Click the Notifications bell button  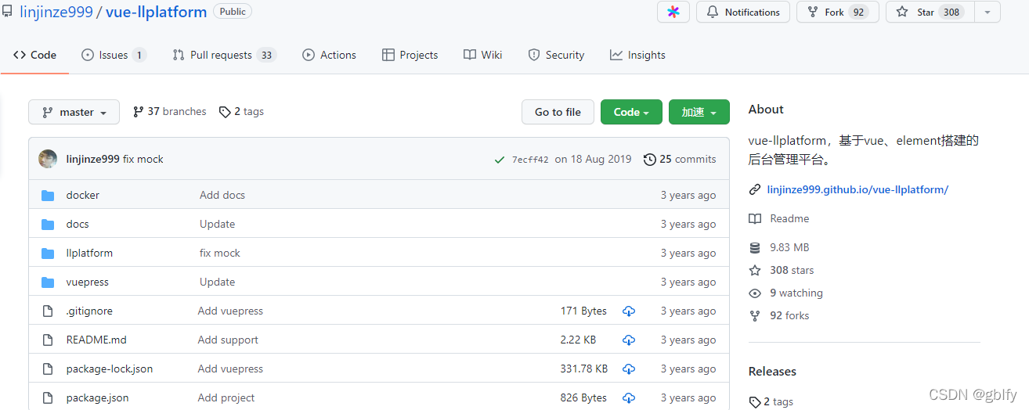click(x=743, y=12)
